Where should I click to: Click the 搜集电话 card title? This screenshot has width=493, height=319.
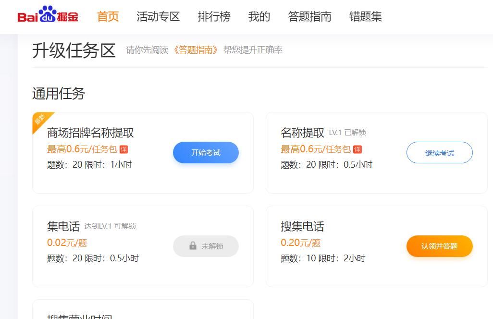pyautogui.click(x=303, y=227)
